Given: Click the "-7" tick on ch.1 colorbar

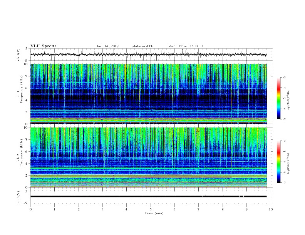Looking at the screenshot, I should [284, 119].
